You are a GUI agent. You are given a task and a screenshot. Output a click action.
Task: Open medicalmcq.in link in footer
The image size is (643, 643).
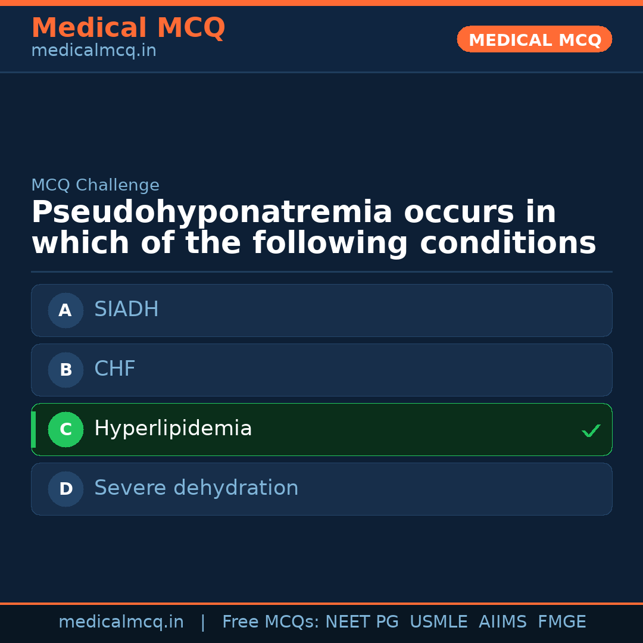click(121, 622)
